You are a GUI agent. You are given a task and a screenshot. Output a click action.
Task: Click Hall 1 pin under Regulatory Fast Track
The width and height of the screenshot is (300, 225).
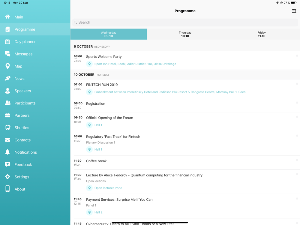click(x=89, y=149)
